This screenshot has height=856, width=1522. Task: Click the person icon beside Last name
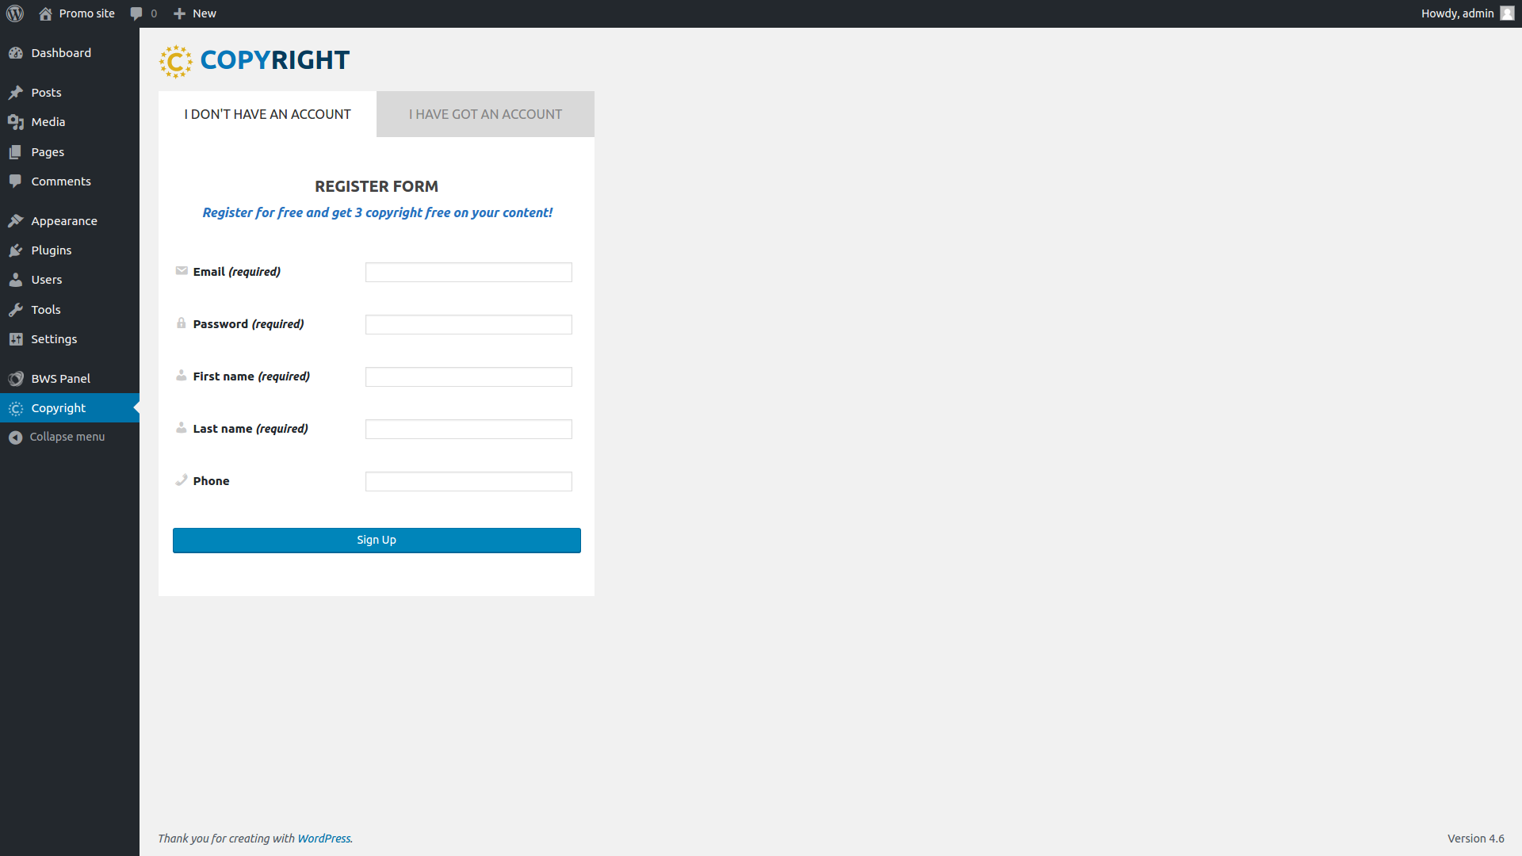[182, 428]
